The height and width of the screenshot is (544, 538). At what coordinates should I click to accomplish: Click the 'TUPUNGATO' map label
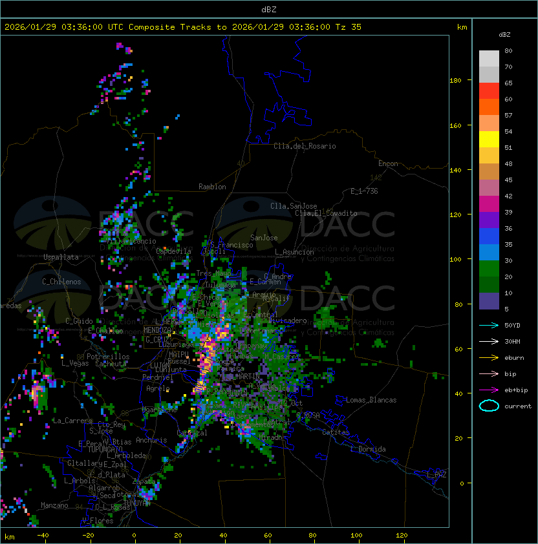(x=105, y=450)
